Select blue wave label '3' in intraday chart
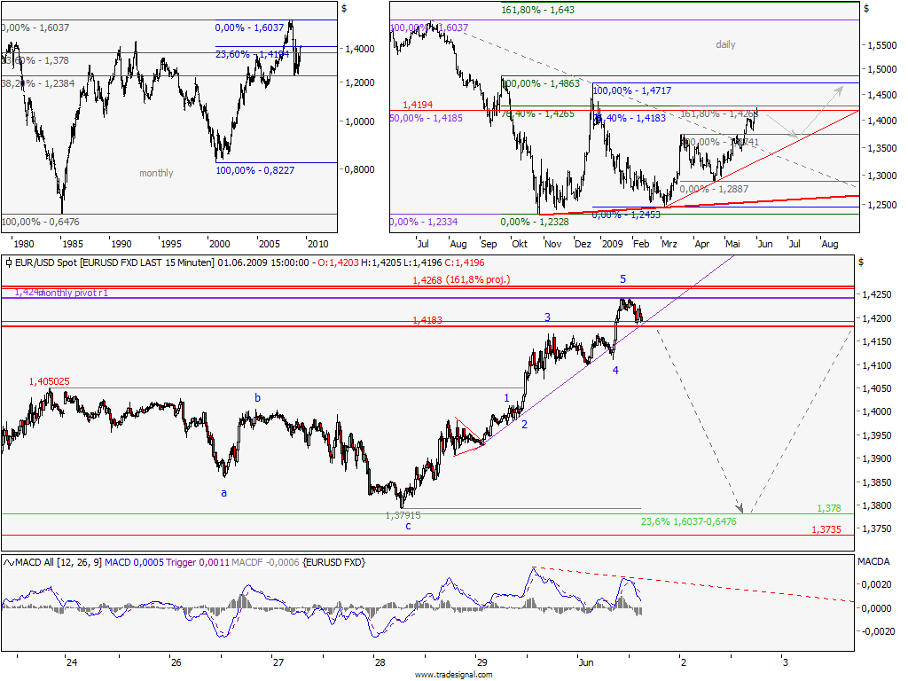Viewport: 908px width, 681px height. coord(547,317)
